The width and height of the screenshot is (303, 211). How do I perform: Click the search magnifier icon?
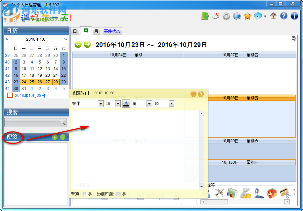(63, 122)
